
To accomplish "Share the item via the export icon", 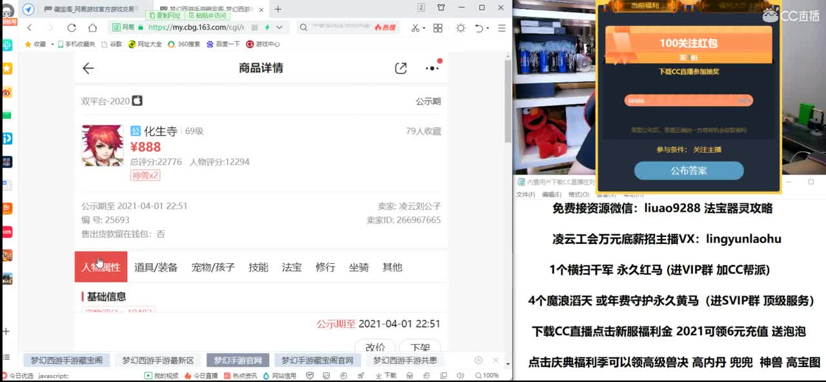I will (401, 68).
